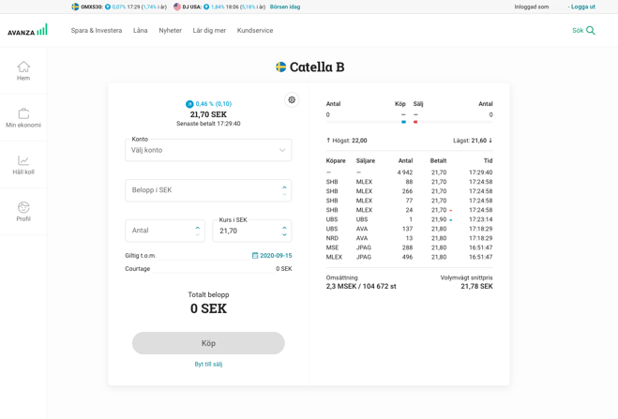Screen dimensions: 618x419
Task: Click the Belopp i SEK stepper arrows
Action: click(284, 190)
